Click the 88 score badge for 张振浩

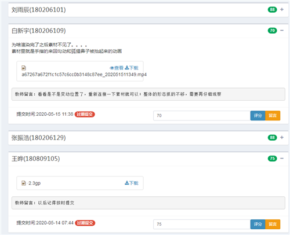click(x=272, y=137)
